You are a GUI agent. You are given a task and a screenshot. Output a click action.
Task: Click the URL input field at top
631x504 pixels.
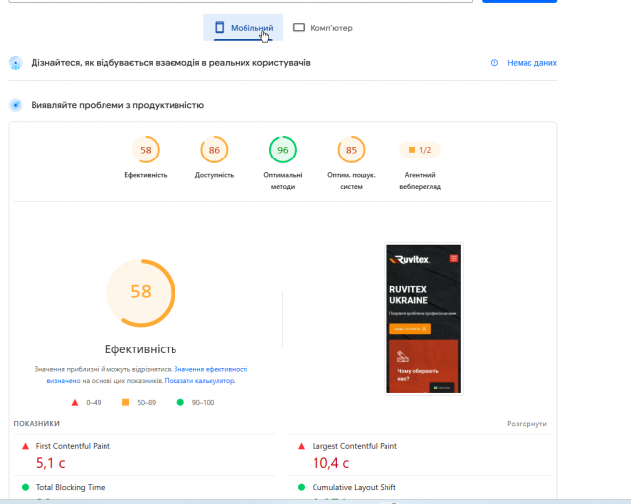tap(241, 1)
